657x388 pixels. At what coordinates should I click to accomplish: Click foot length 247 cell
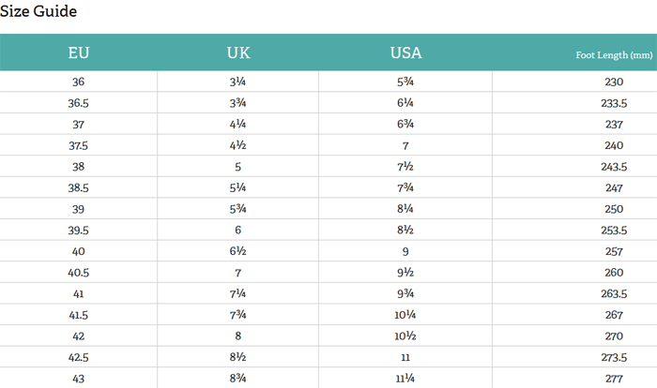[615, 187]
